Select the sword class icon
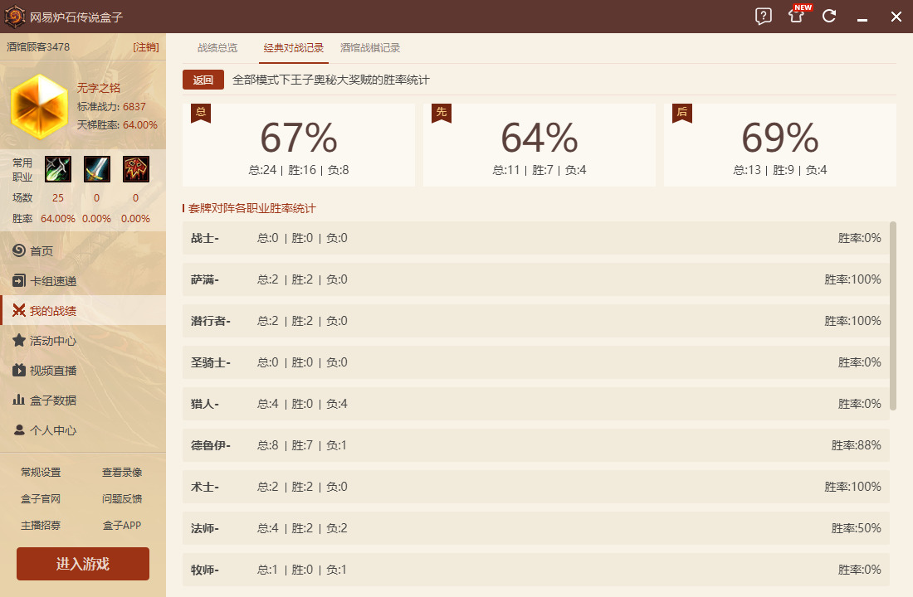913x597 pixels. [x=96, y=168]
